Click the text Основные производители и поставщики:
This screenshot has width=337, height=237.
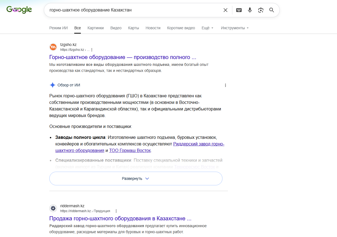coord(91,126)
